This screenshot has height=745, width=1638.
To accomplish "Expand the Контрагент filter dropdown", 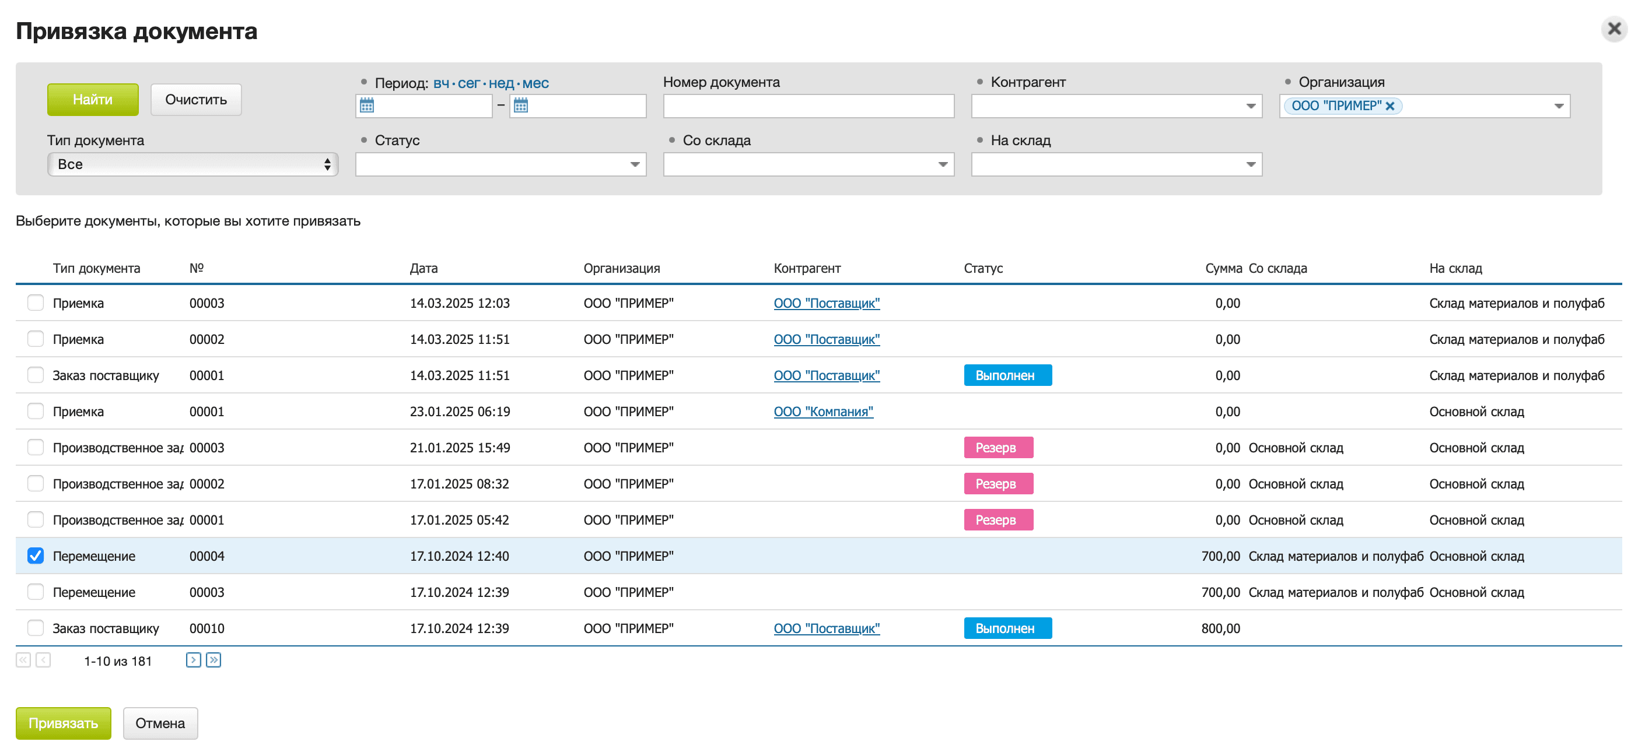I will pyautogui.click(x=1250, y=106).
